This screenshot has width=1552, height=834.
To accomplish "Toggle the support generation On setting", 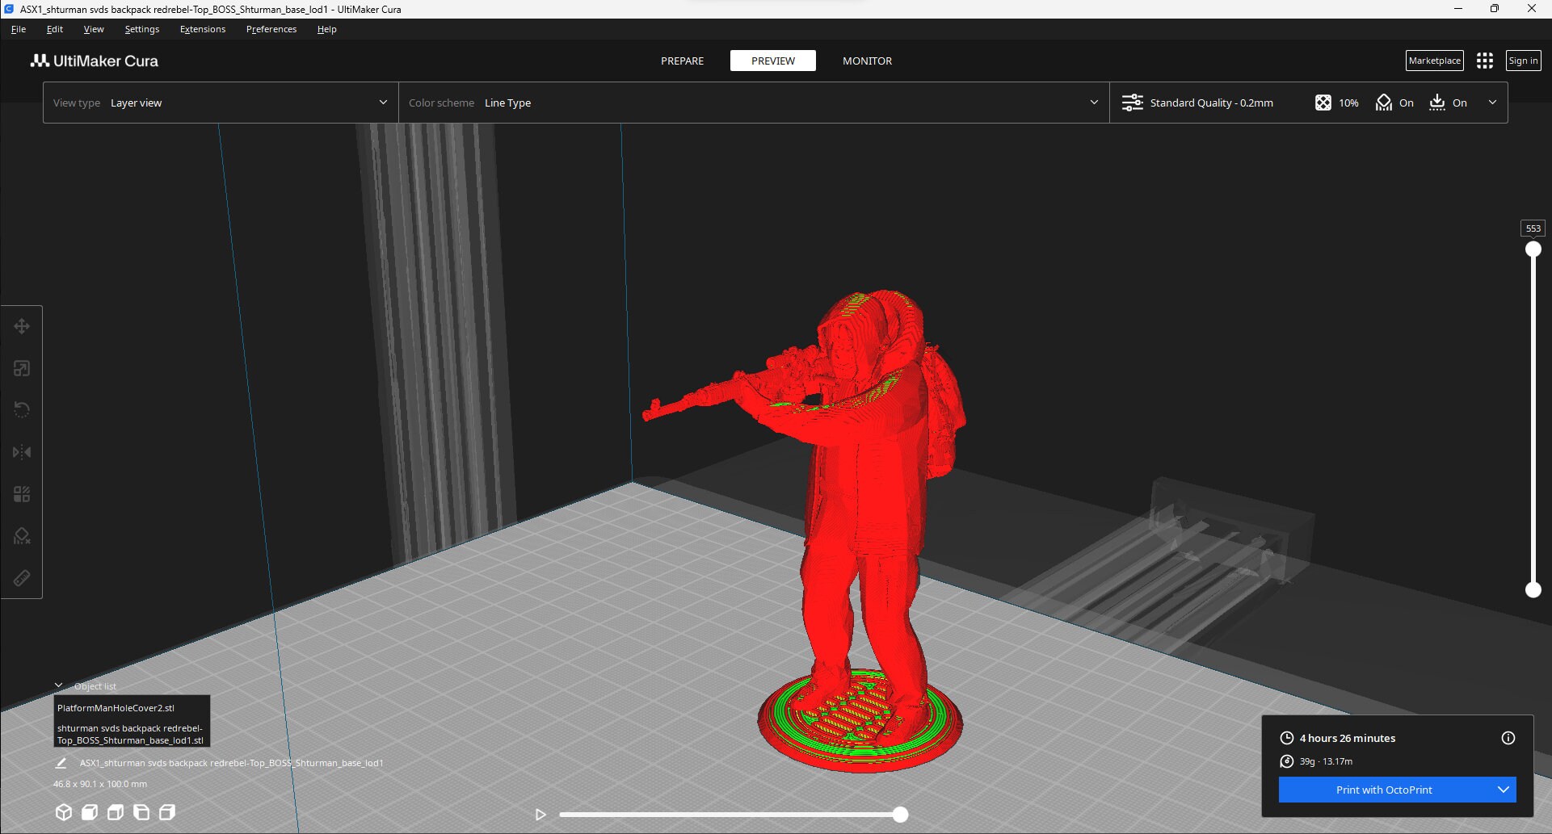I will click(1394, 103).
